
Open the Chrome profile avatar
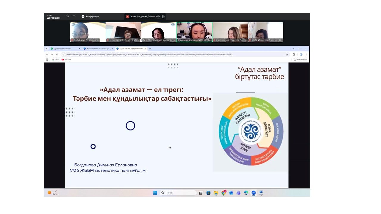pos(301,55)
